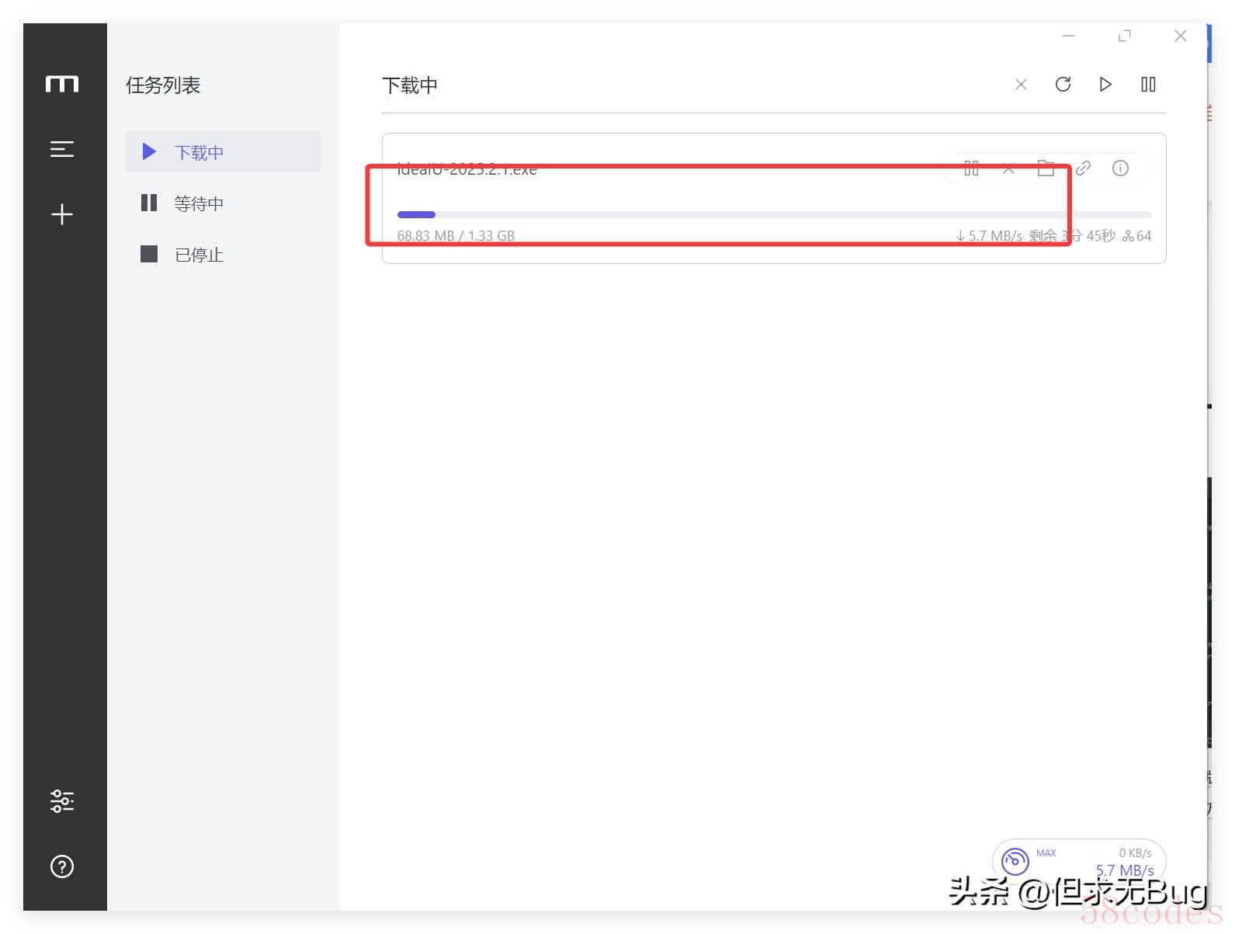The width and height of the screenshot is (1235, 934).
Task: Pause all tasks from header toolbar
Action: [x=1148, y=85]
